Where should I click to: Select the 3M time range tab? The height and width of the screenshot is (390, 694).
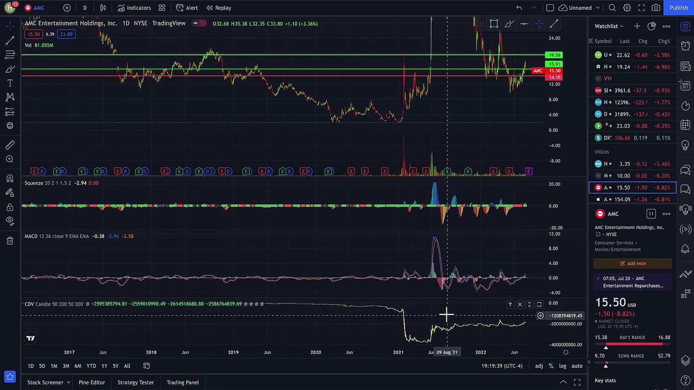pos(66,366)
